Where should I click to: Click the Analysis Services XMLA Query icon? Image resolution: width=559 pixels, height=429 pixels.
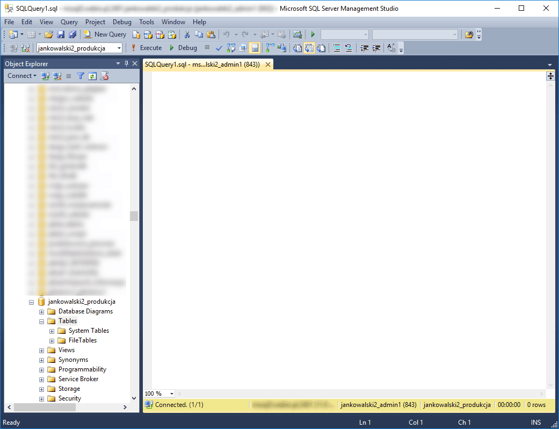172,34
